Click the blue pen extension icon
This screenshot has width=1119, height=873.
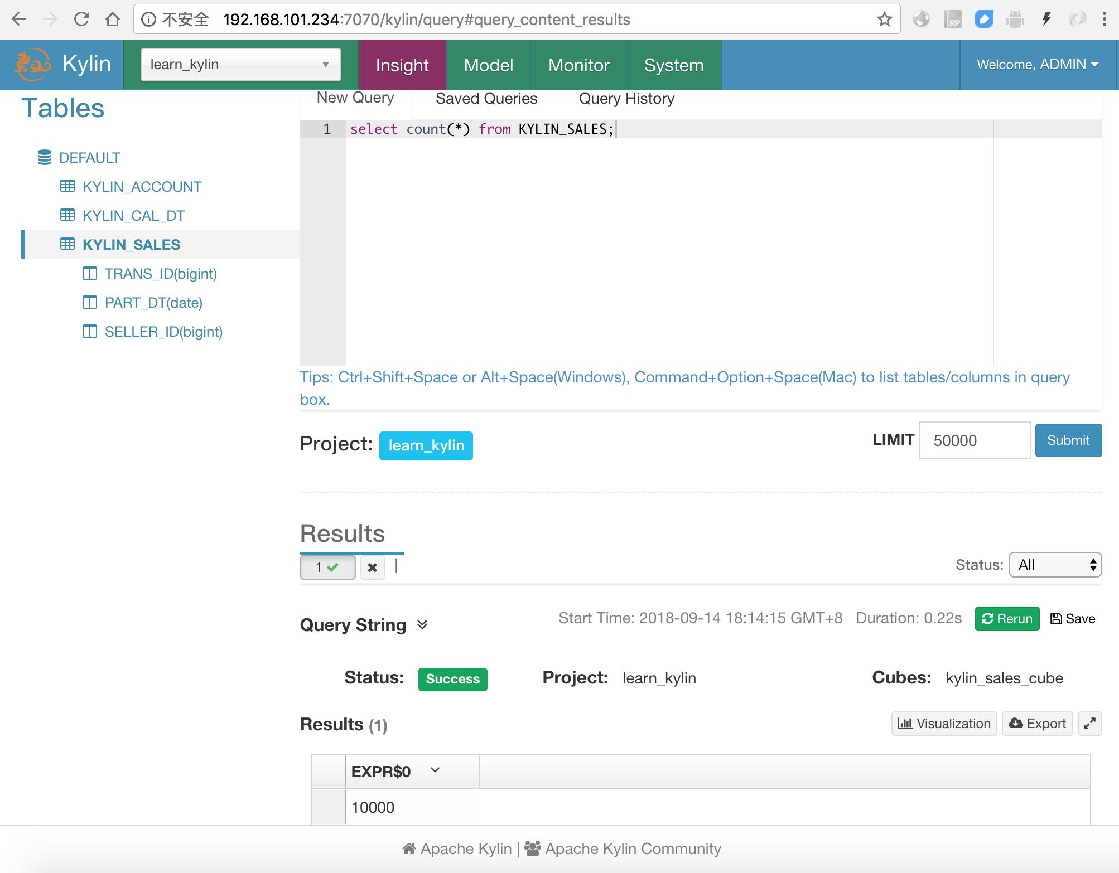pos(983,20)
